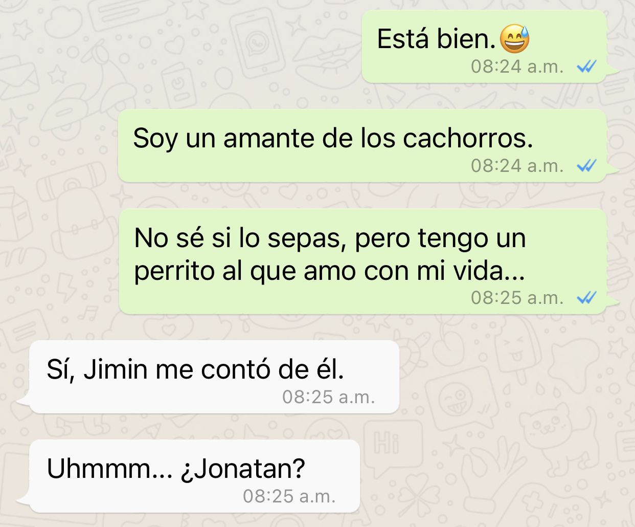Click the blue double-check on 'Soy un amante' message
Image resolution: width=635 pixels, height=527 pixels.
586,165
